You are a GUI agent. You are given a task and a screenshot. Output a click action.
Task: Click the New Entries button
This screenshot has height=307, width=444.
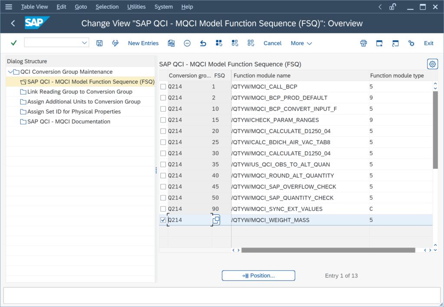(x=143, y=43)
